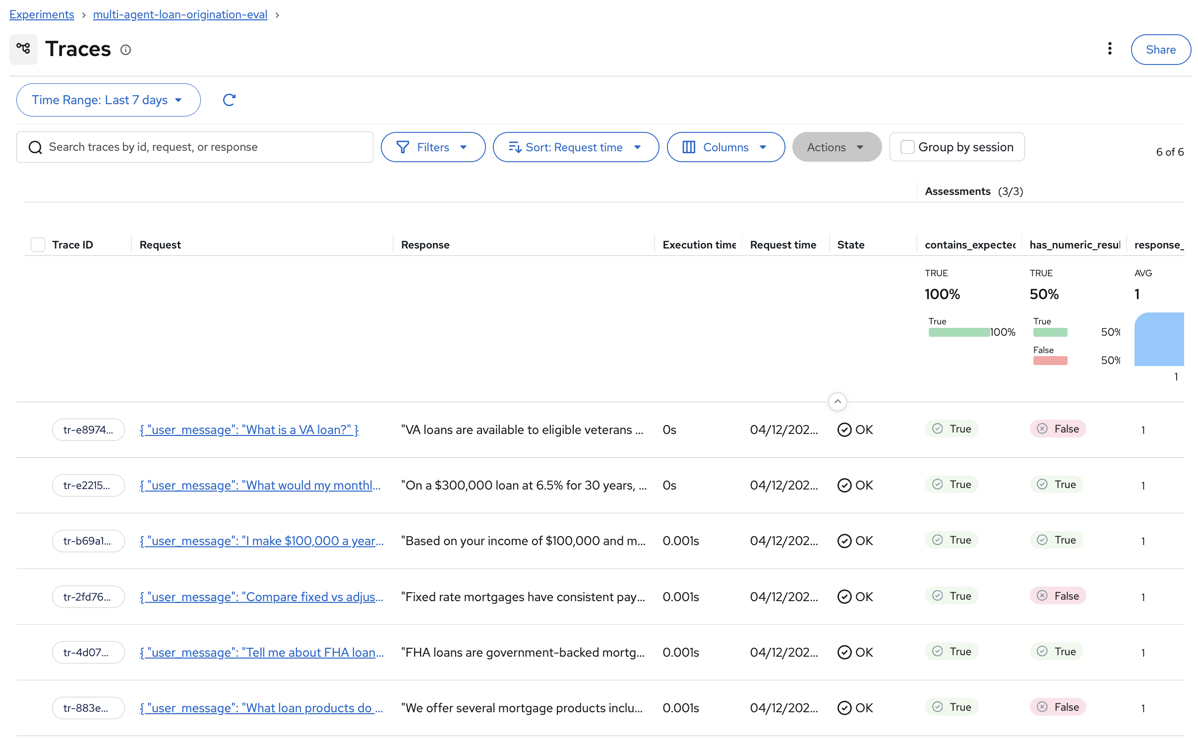Screen dimensions: 1198x740
Task: Click into the search traces field
Action: pos(208,147)
